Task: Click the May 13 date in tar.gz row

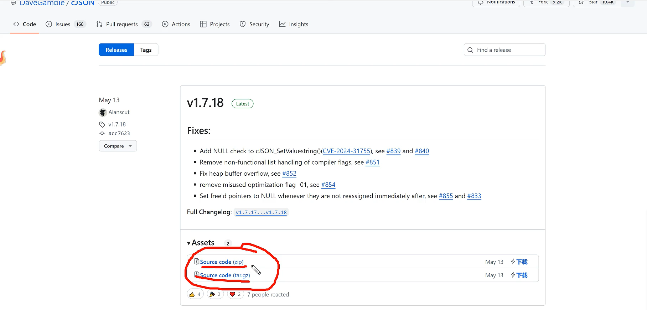Action: coord(494,275)
